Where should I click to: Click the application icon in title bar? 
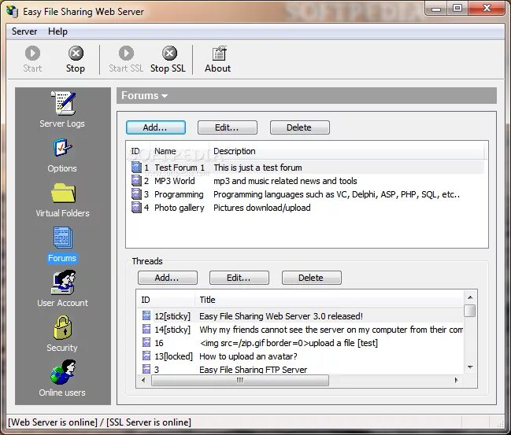pos(13,11)
